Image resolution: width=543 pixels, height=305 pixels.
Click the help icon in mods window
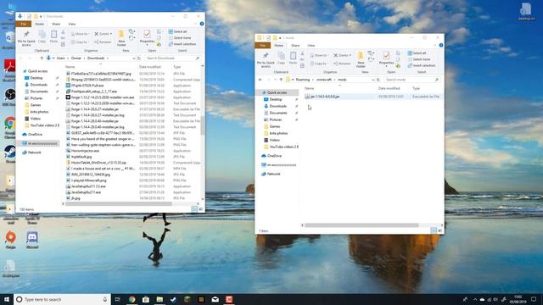coord(441,45)
